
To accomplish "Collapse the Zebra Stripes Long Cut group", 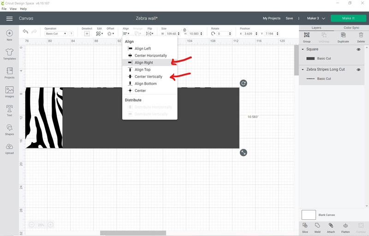I will pyautogui.click(x=303, y=70).
